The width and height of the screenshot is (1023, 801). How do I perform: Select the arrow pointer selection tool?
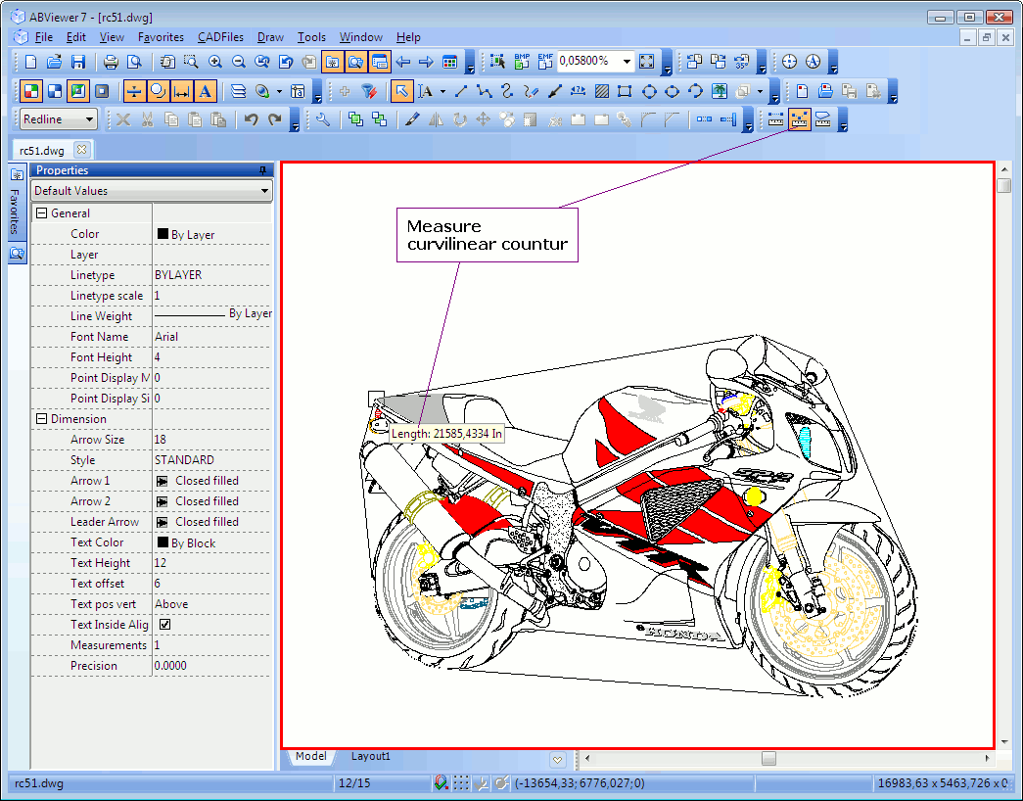coord(401,91)
